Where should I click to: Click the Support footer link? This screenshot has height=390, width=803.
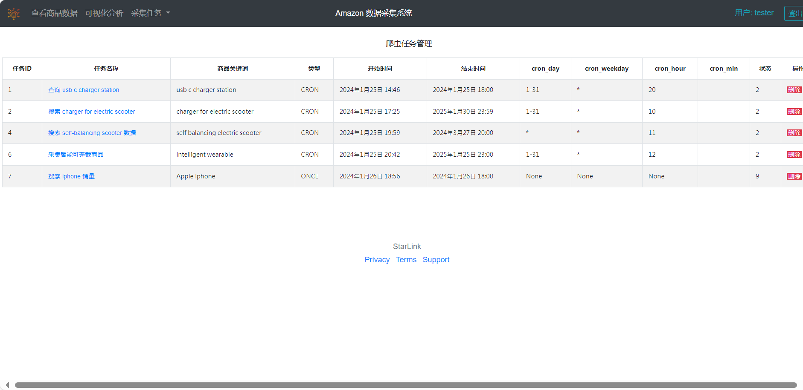pos(436,260)
